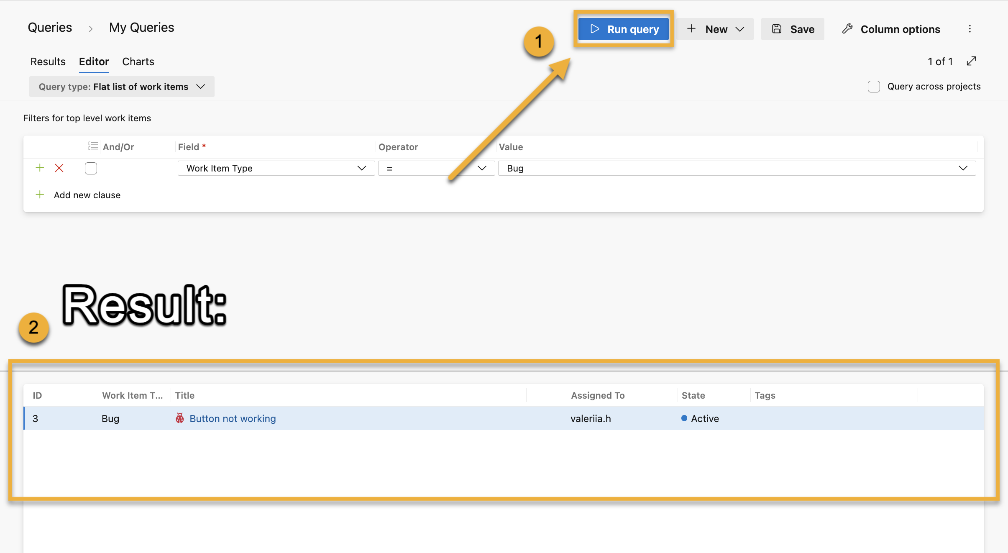Open the Button not working work item
The width and height of the screenshot is (1008, 553).
pos(232,418)
